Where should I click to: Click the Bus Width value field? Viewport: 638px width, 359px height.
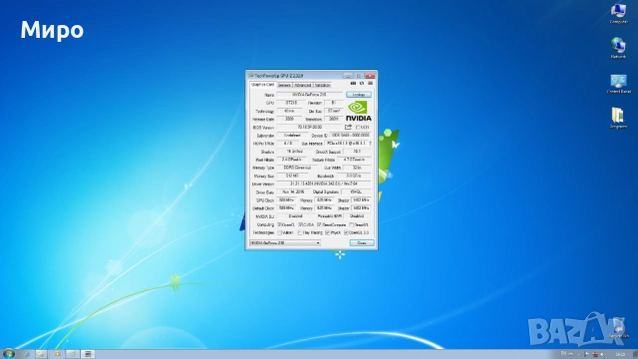[x=357, y=168]
